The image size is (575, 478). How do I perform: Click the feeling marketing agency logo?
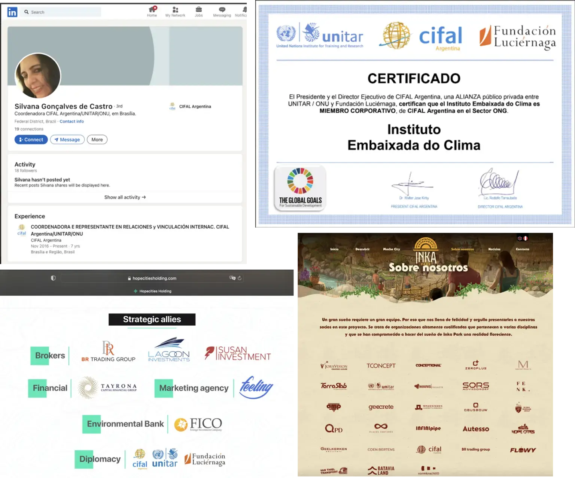coord(256,387)
